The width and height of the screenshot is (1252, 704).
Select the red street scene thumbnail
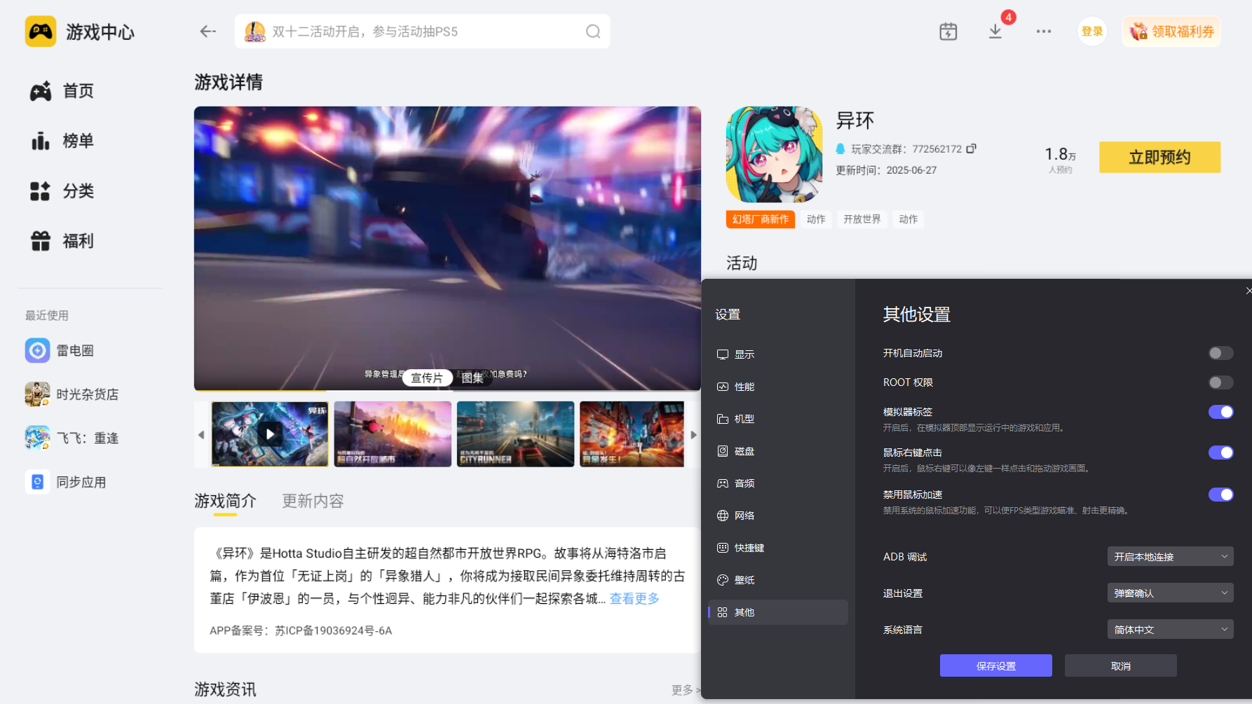(x=632, y=434)
